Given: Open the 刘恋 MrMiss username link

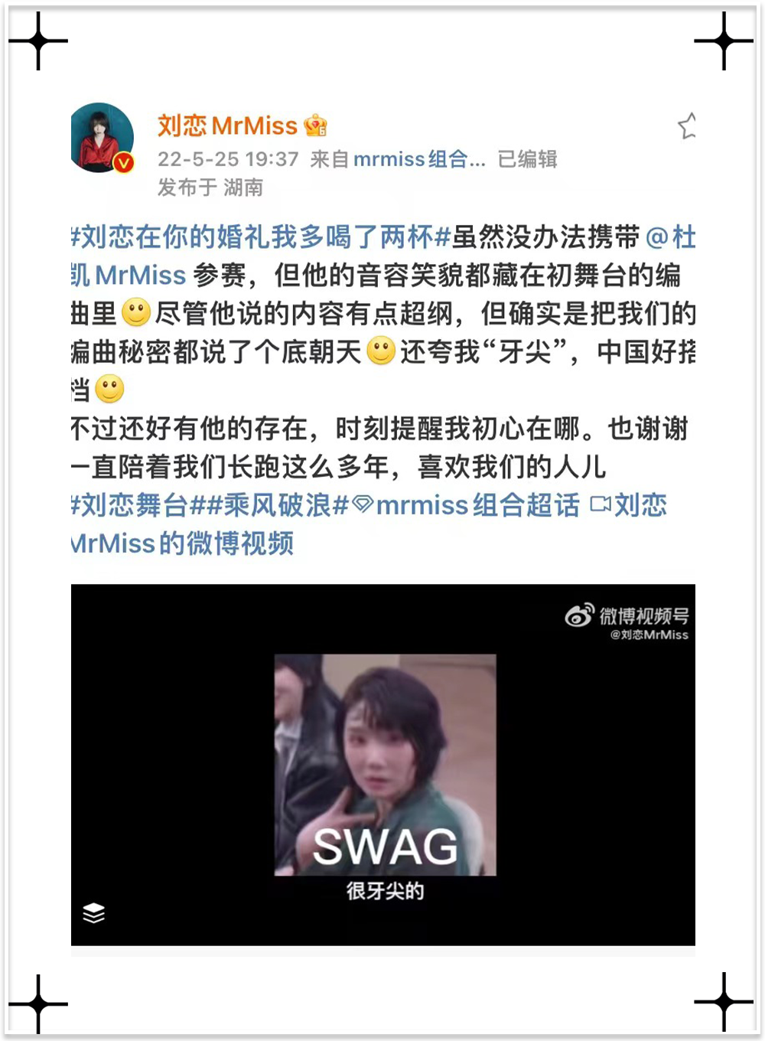Looking at the screenshot, I should click(x=227, y=125).
